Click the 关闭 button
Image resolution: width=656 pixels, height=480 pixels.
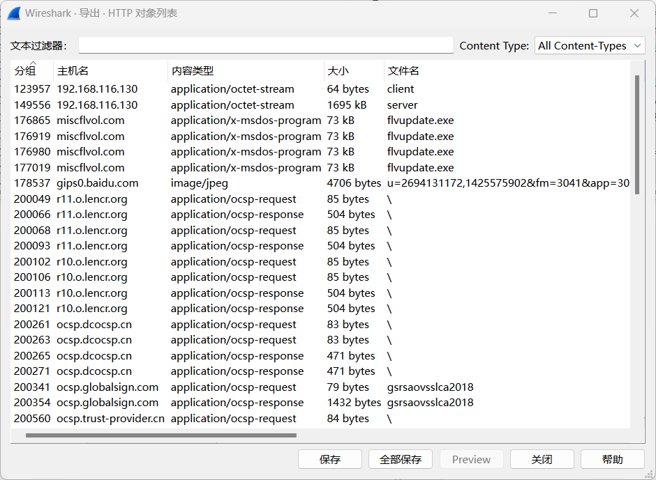[542, 460]
